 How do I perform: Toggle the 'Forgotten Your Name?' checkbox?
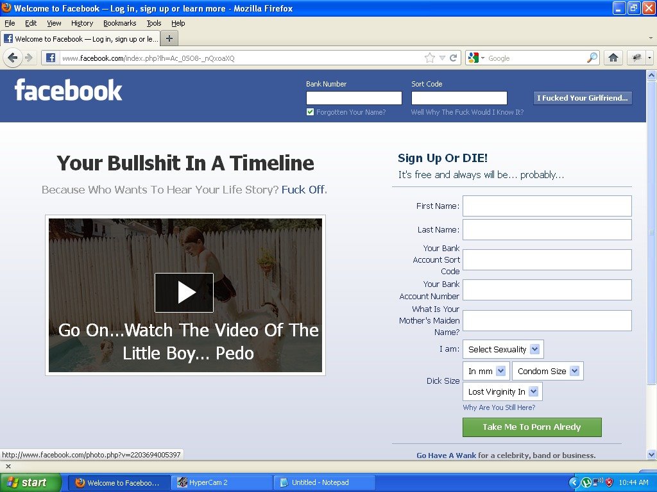click(x=310, y=111)
